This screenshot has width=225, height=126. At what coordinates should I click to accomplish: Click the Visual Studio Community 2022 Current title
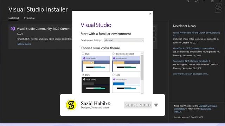point(44,29)
